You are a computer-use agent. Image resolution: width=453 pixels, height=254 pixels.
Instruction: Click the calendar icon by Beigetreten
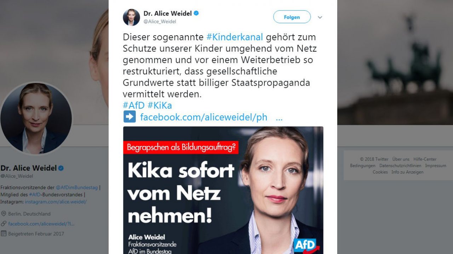[4, 234]
